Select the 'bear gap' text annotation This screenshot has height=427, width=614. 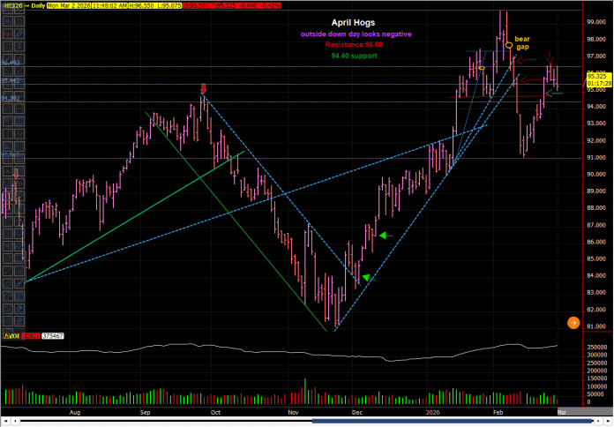522,43
